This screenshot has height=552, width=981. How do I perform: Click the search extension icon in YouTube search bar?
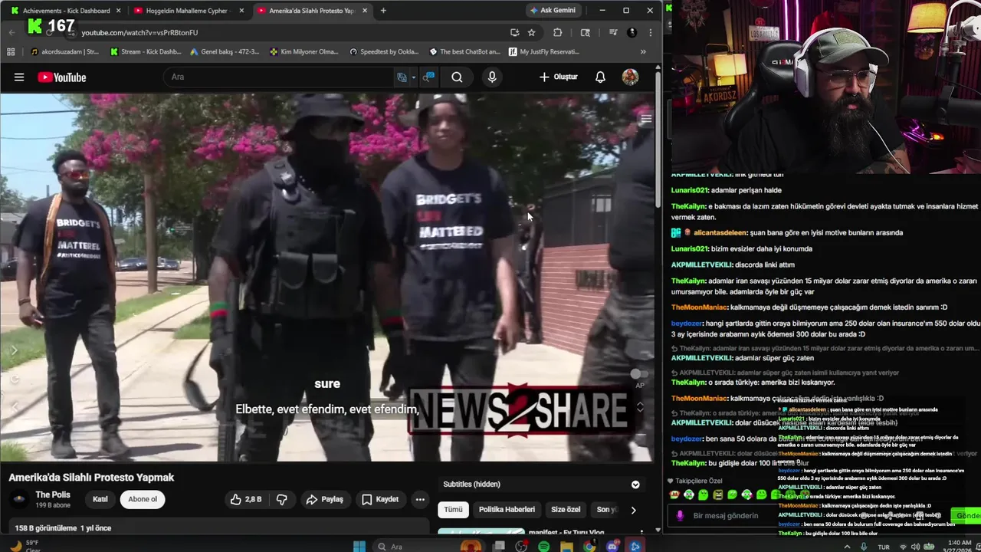point(428,77)
